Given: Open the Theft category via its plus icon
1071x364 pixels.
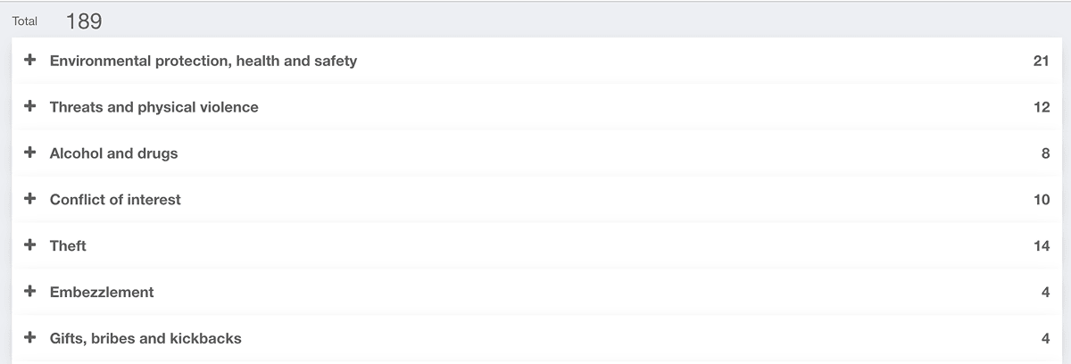Looking at the screenshot, I should [30, 244].
